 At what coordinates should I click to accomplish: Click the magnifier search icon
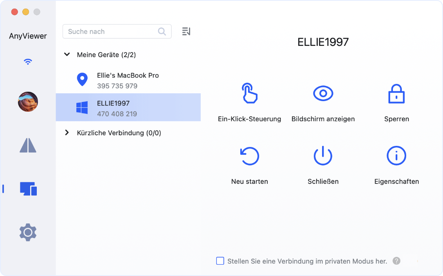[x=162, y=32]
